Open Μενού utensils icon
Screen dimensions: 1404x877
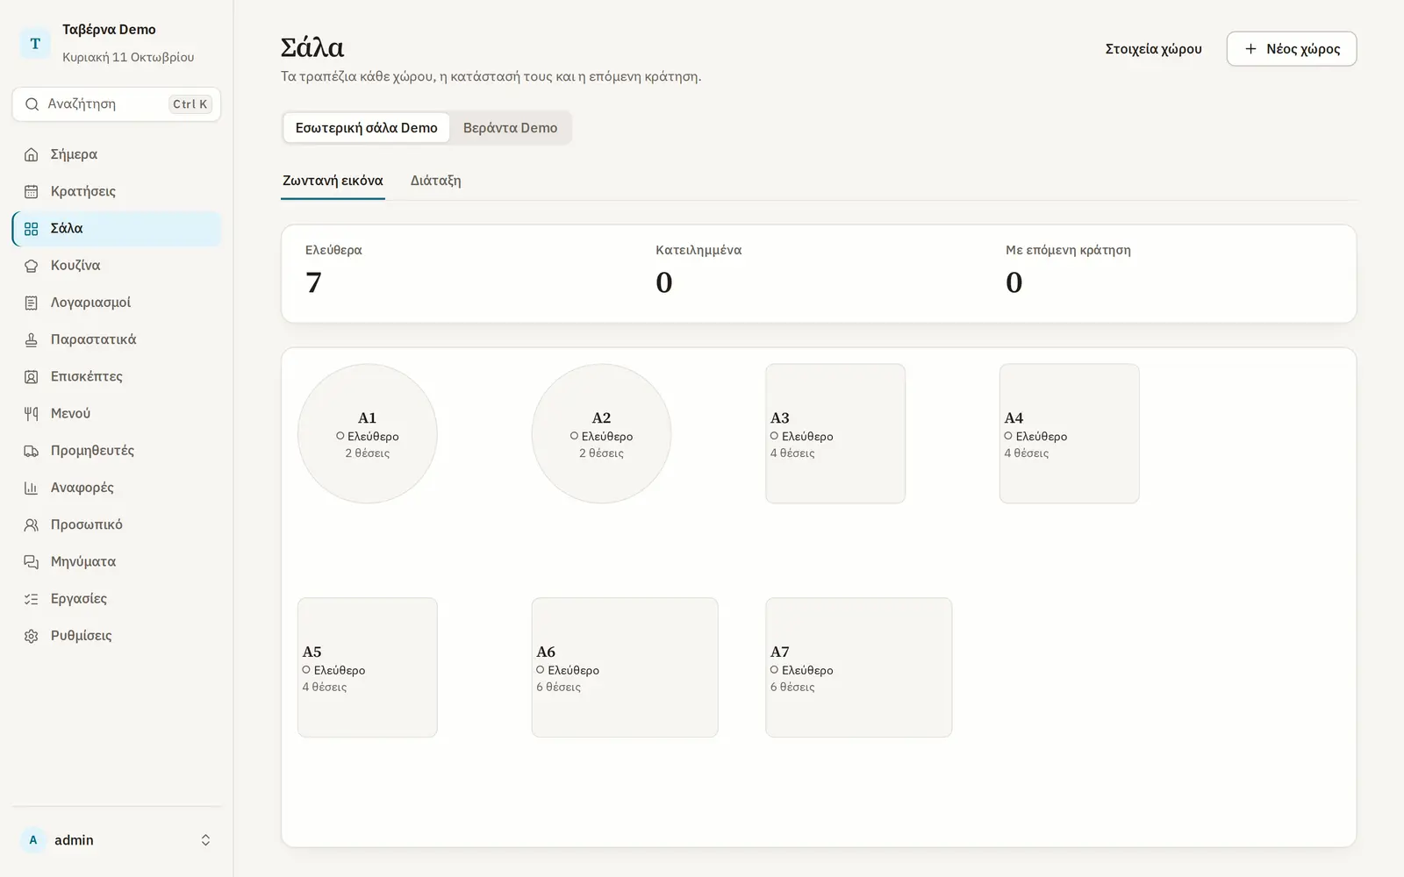coord(32,414)
